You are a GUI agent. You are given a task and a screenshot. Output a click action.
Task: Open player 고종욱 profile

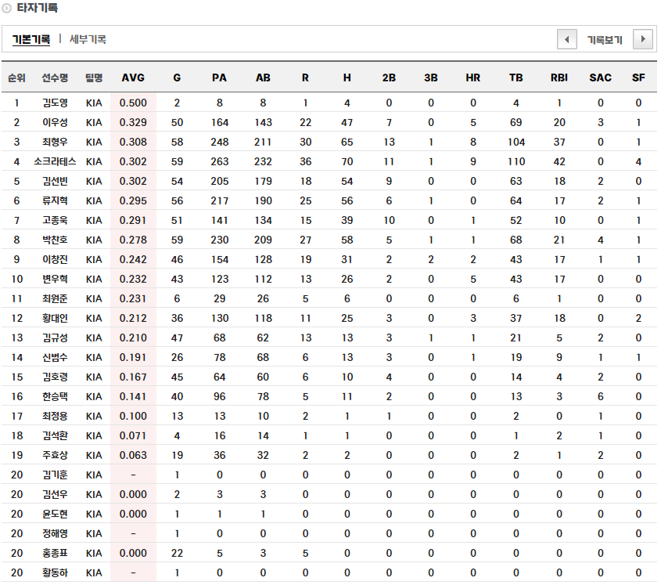[x=55, y=220]
